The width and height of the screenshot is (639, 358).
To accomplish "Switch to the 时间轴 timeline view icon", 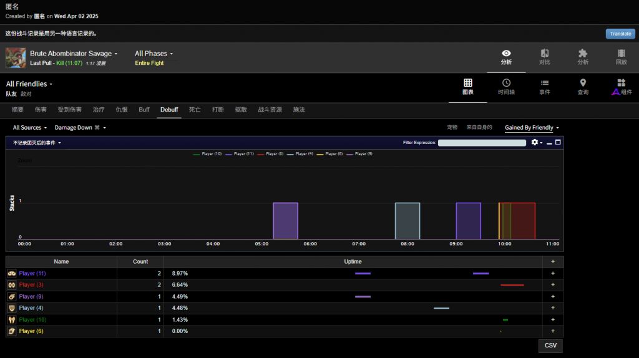I will point(506,83).
